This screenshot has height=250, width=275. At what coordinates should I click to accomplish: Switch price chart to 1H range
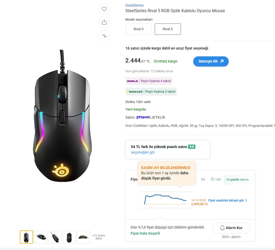tap(203, 180)
